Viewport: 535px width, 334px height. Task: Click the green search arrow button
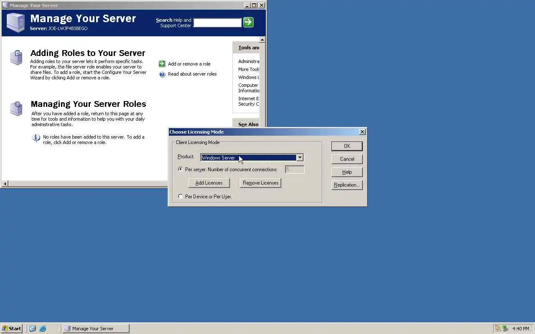tap(248, 22)
